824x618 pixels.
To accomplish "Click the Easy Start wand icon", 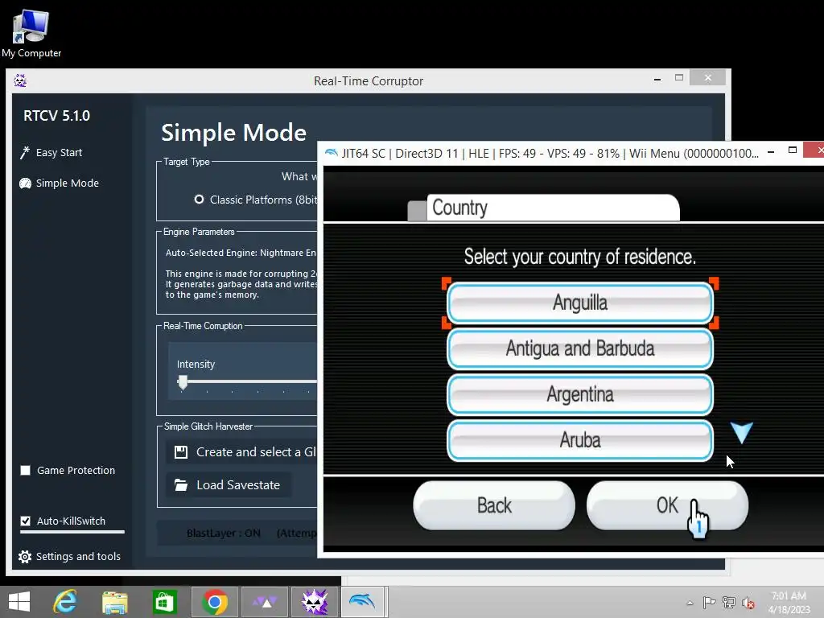I will tap(25, 152).
